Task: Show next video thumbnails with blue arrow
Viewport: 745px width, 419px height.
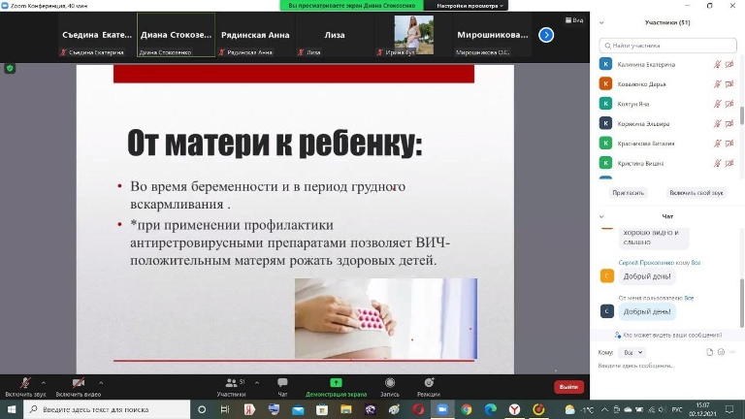Action: point(546,35)
